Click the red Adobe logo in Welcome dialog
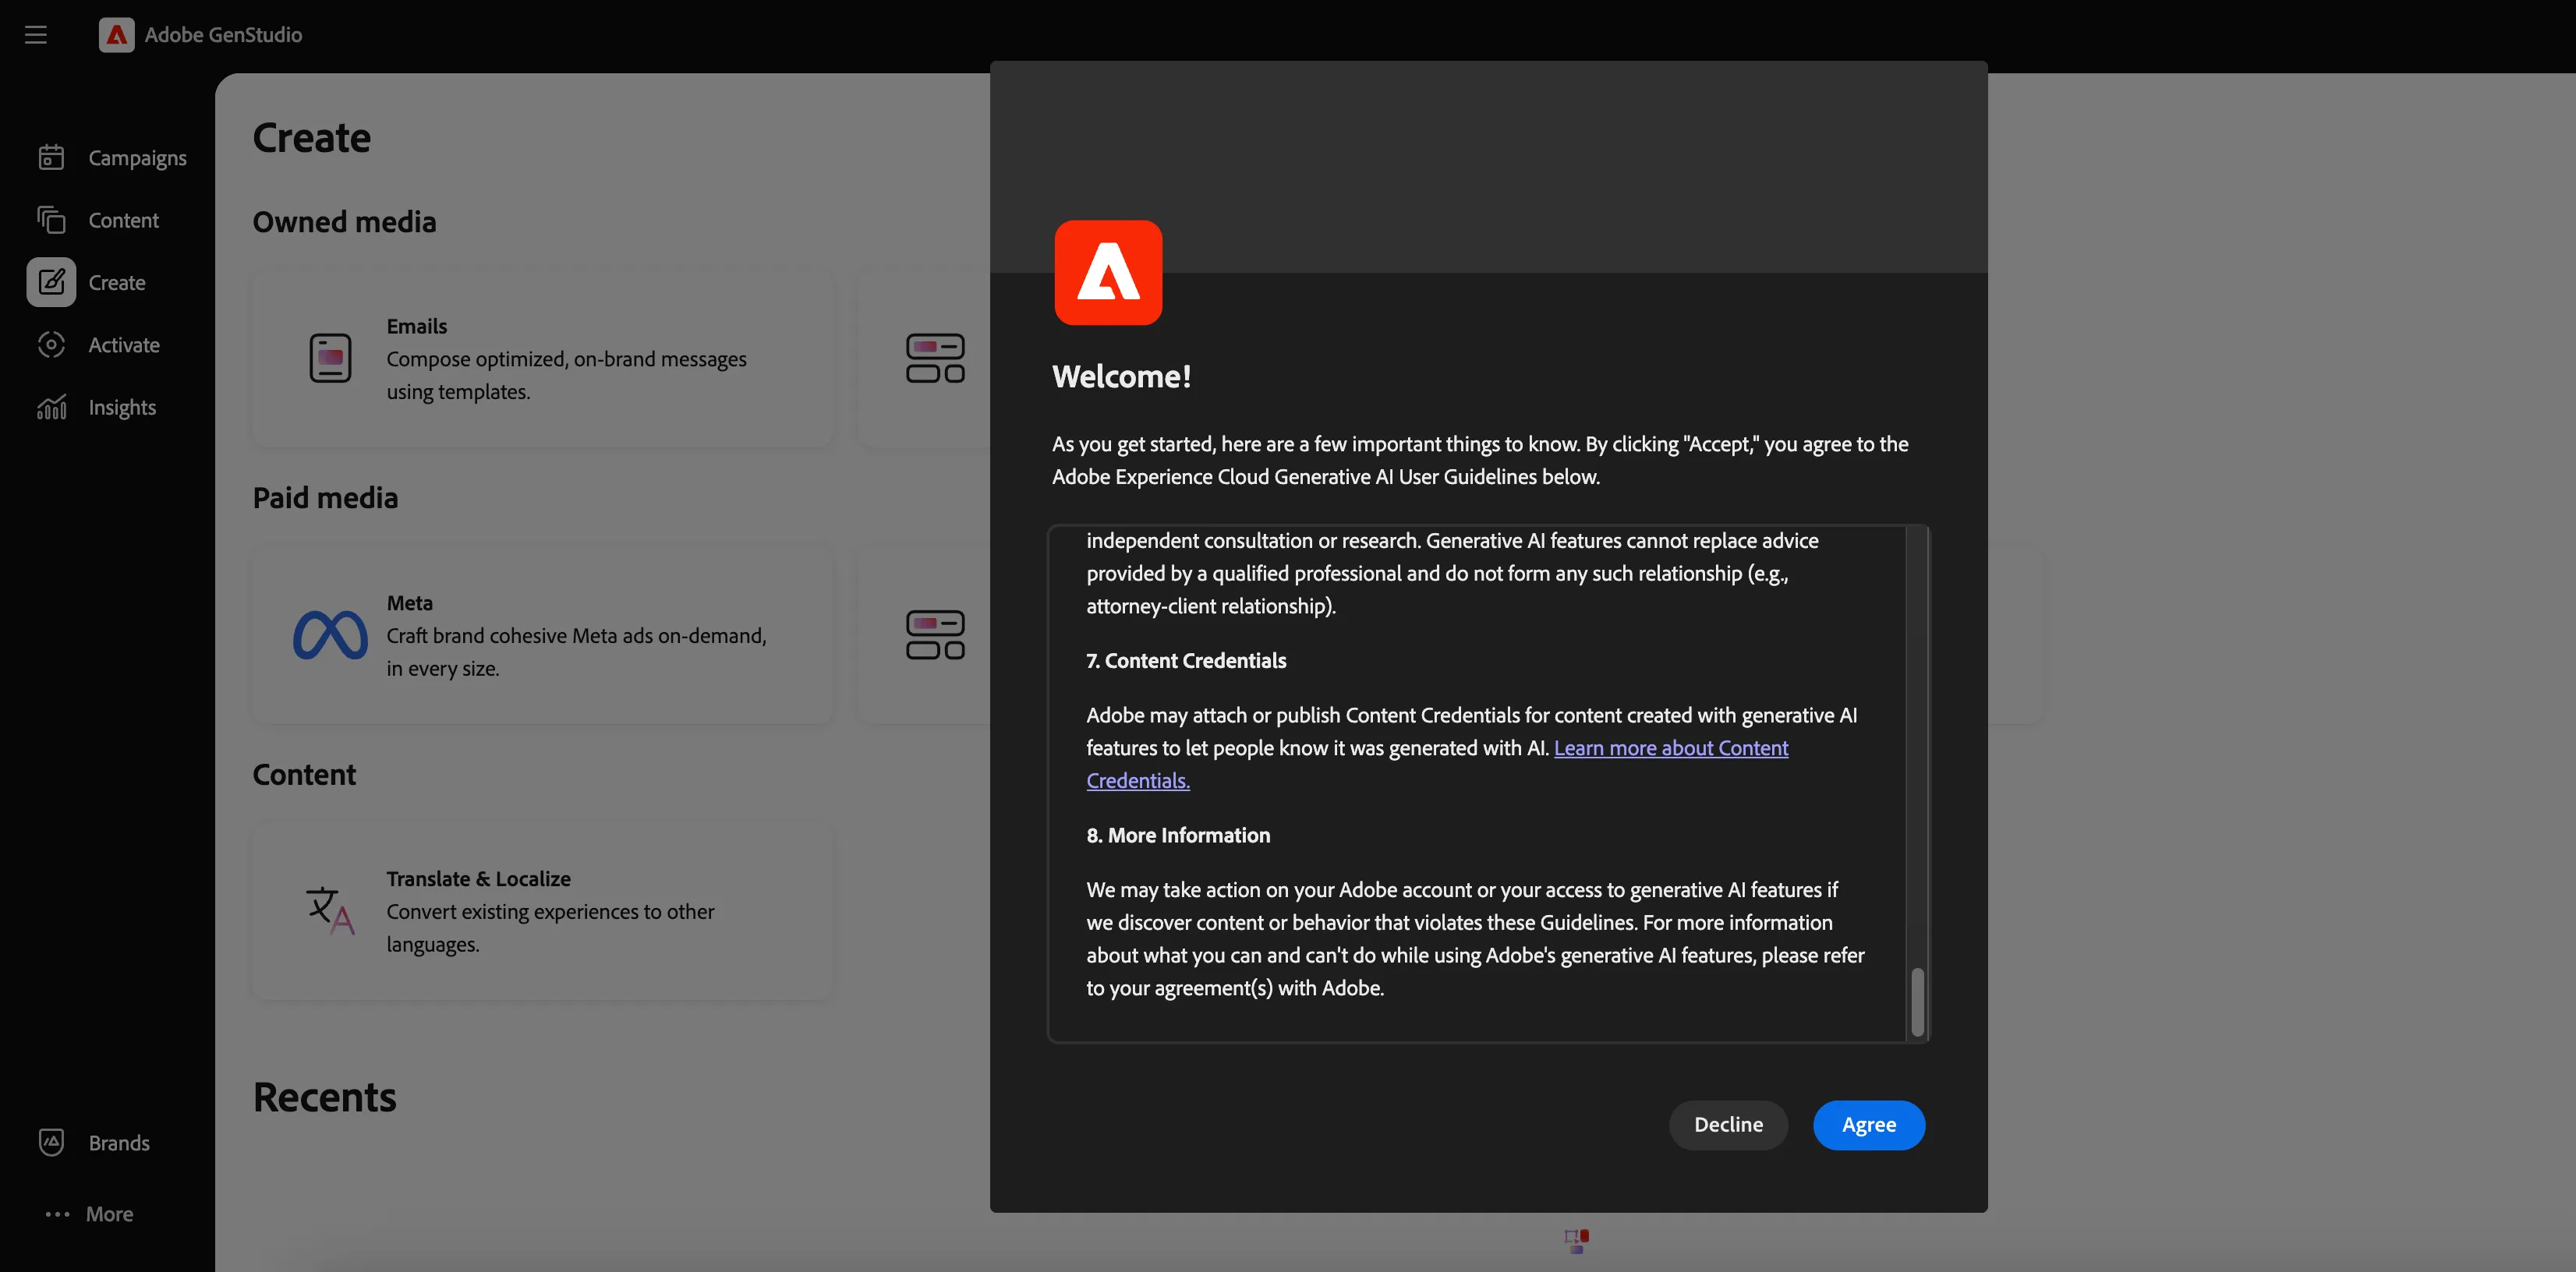Screen dimensions: 2576x1272 (1108, 272)
